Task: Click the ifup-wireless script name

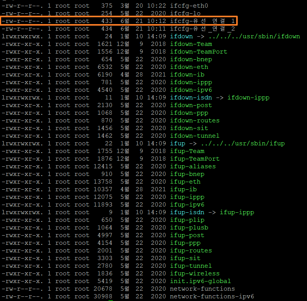Action: (195, 273)
